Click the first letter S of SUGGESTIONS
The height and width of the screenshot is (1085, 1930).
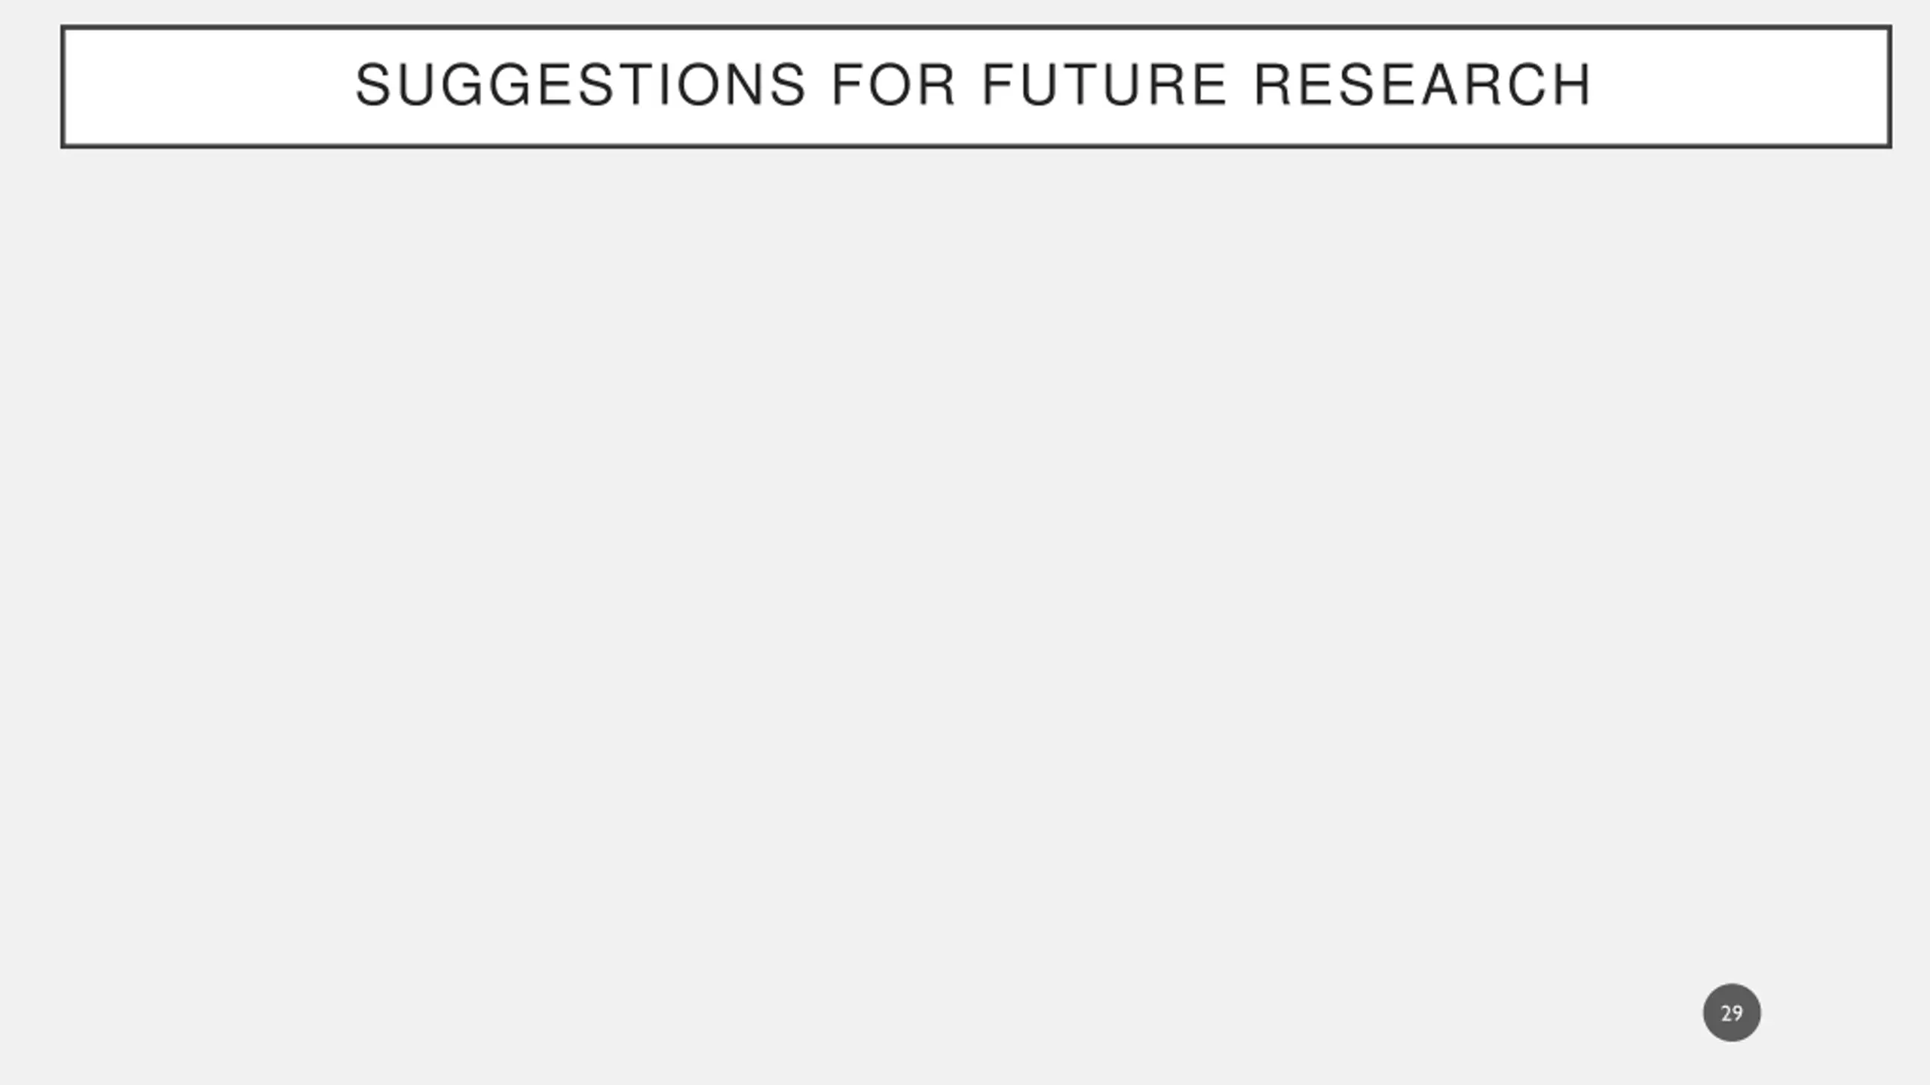(x=371, y=84)
